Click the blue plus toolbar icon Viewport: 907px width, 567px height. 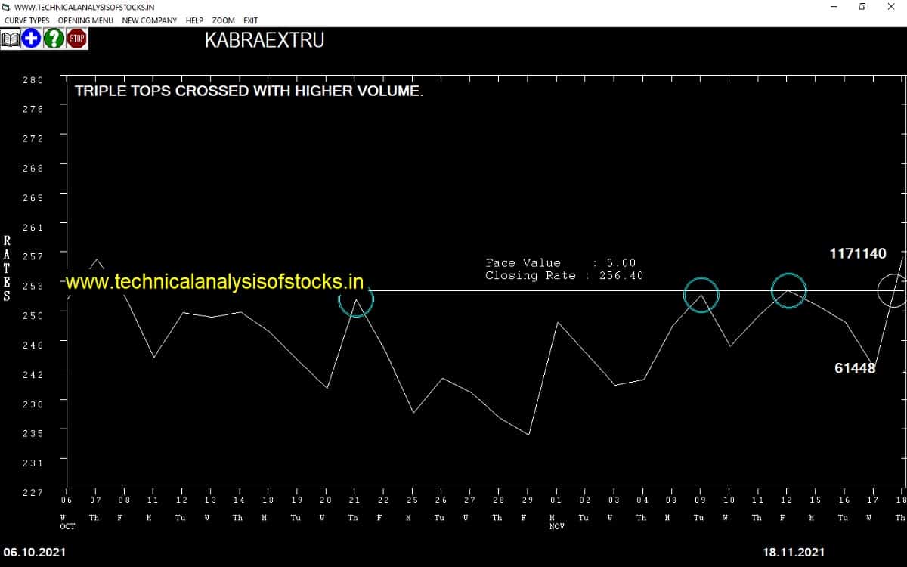(31, 39)
